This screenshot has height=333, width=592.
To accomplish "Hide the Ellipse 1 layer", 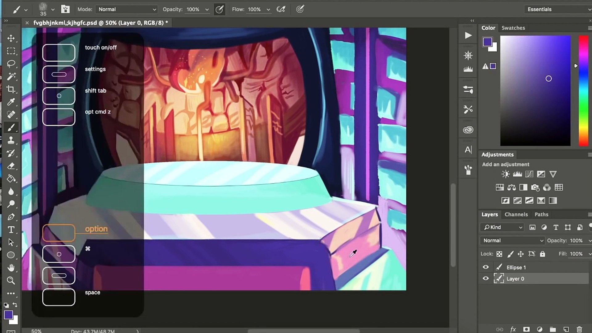I will coord(486,267).
